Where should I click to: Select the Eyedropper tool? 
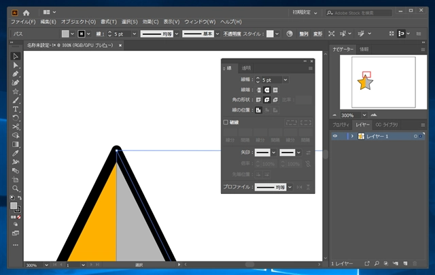(16, 153)
